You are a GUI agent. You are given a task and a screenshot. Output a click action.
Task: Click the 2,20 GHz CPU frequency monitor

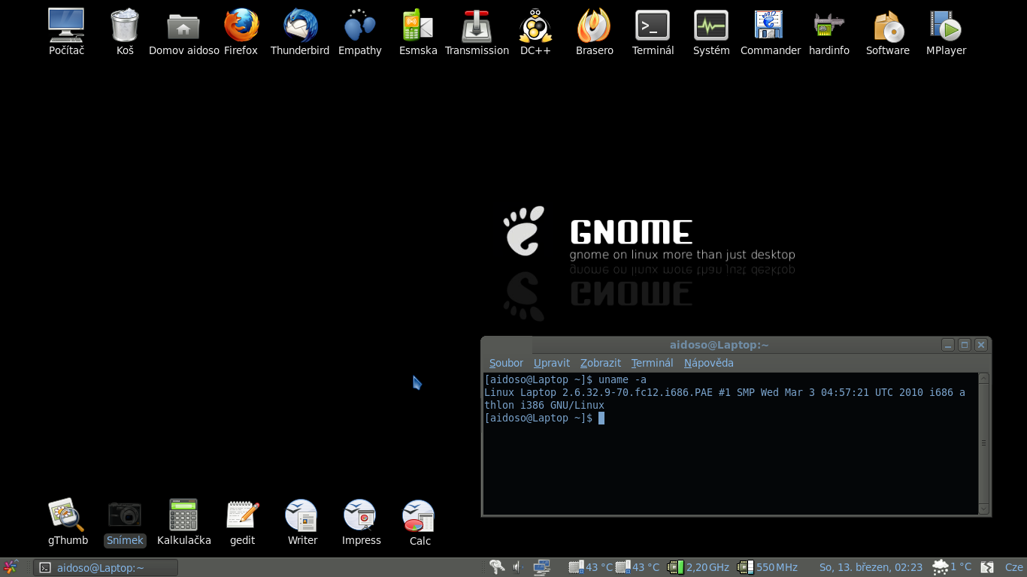tap(698, 567)
